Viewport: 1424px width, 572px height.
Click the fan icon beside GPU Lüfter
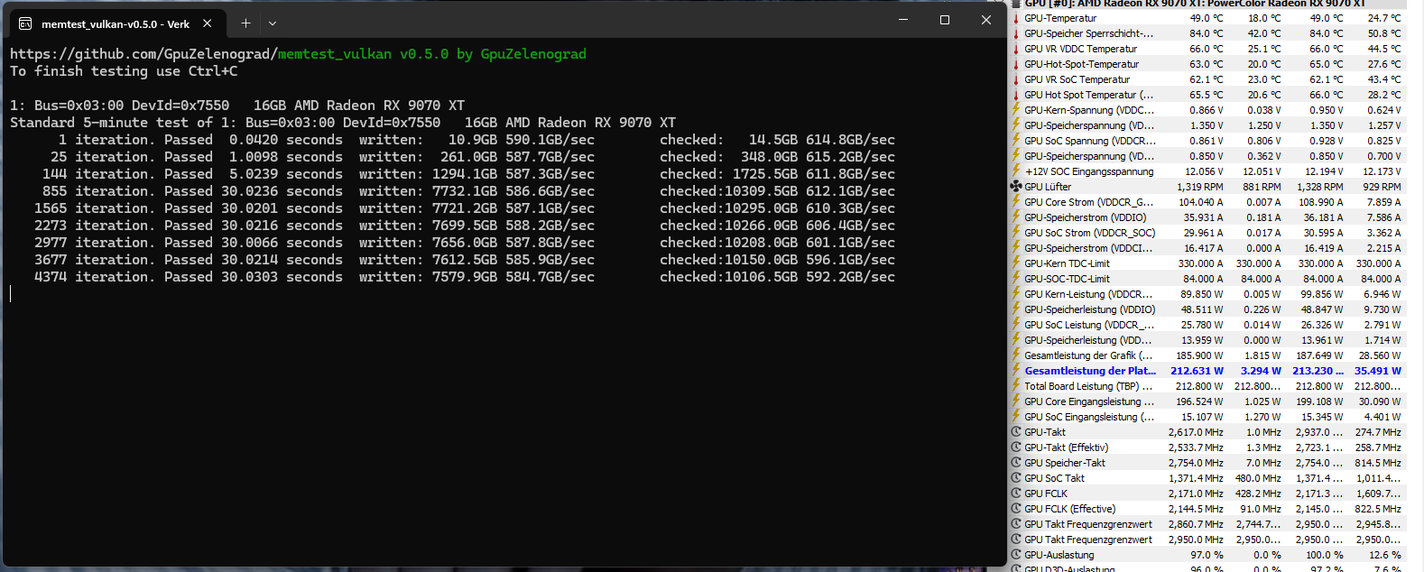click(x=1016, y=187)
